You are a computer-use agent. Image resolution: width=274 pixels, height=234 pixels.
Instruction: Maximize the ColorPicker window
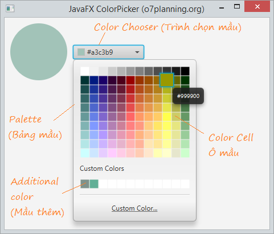(x=237, y=7)
